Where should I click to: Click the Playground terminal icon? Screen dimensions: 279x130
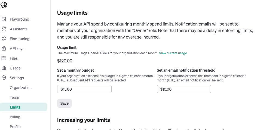tap(4, 19)
